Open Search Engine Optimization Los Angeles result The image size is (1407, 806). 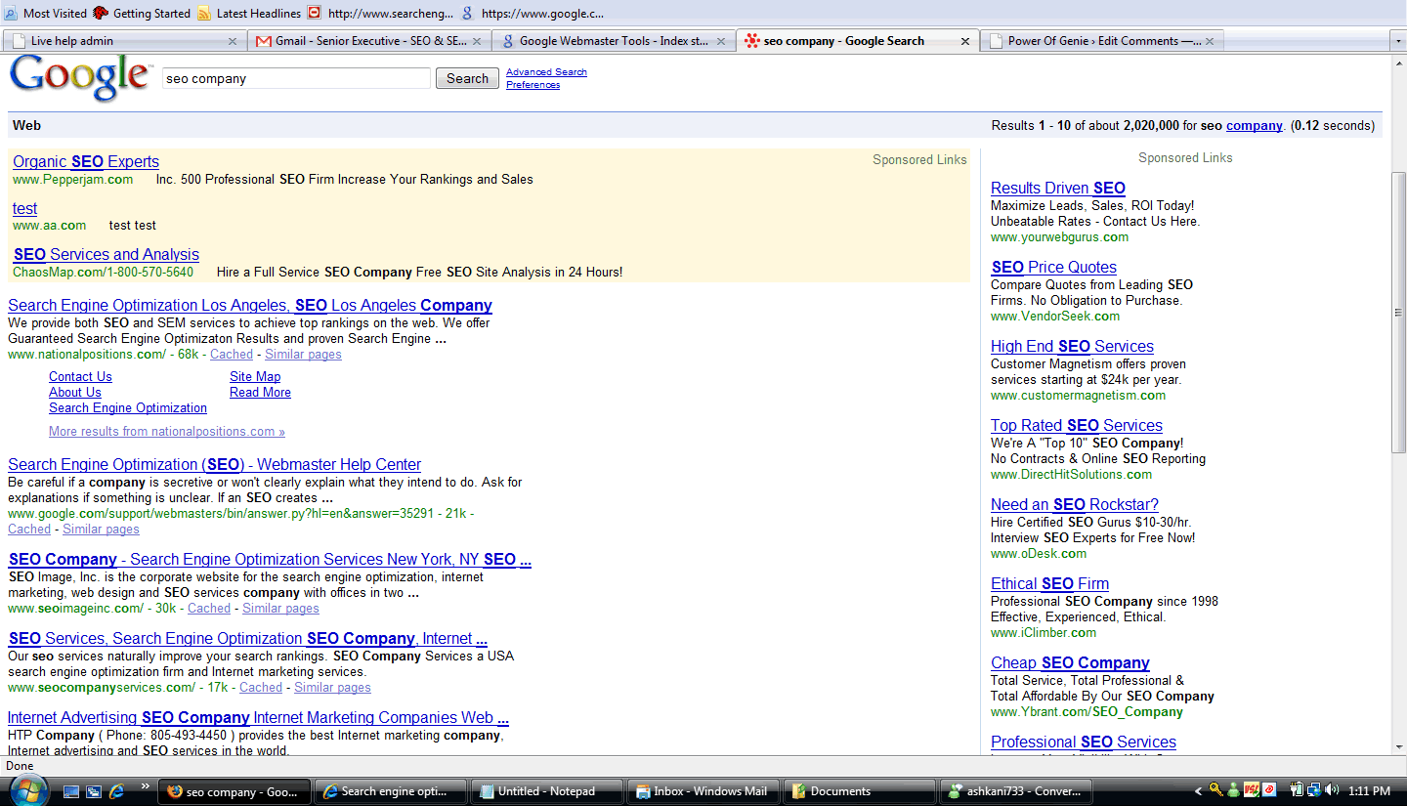(250, 306)
